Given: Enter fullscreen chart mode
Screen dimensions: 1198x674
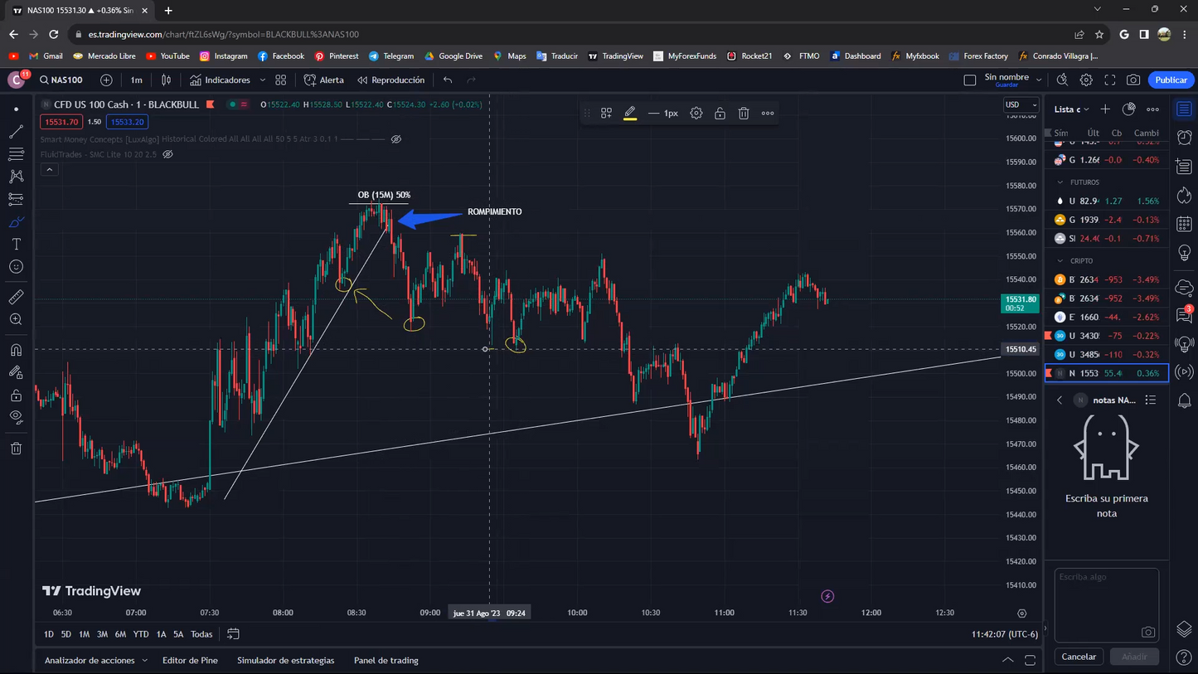Looking at the screenshot, I should click(x=1110, y=80).
